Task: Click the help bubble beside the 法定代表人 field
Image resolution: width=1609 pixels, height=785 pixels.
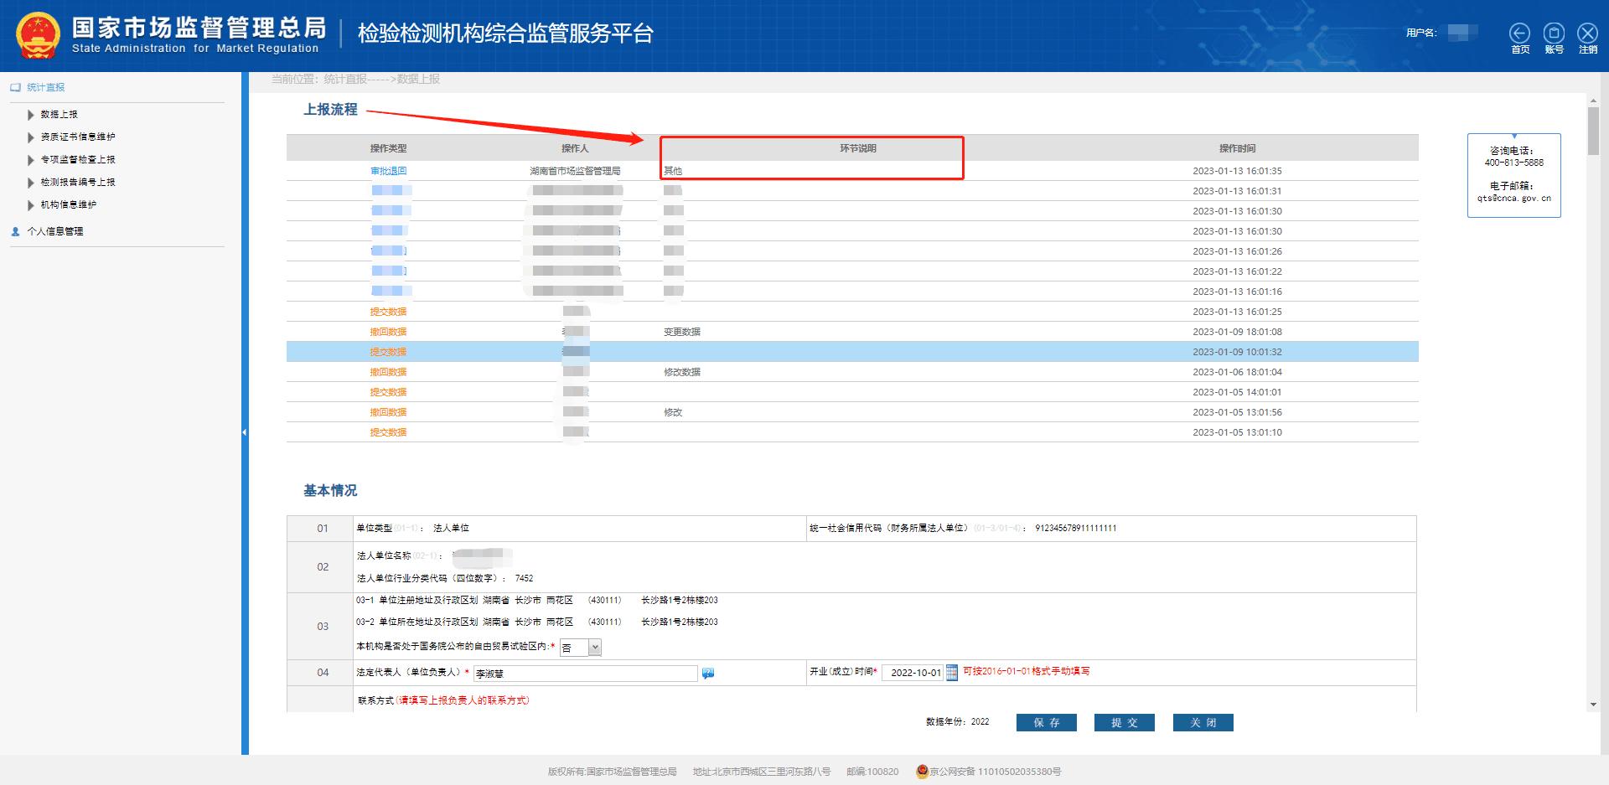Action: tap(708, 673)
